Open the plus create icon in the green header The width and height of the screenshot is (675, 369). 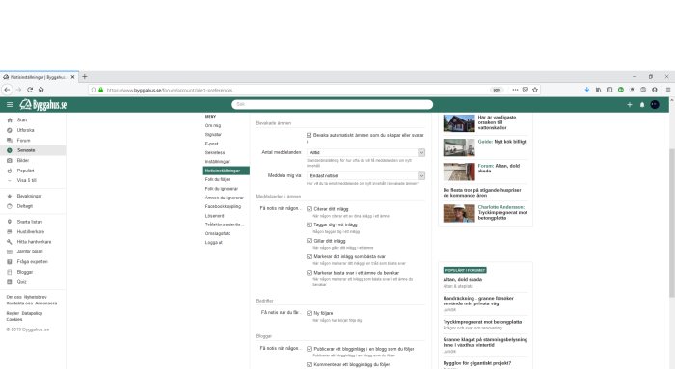[x=630, y=104]
